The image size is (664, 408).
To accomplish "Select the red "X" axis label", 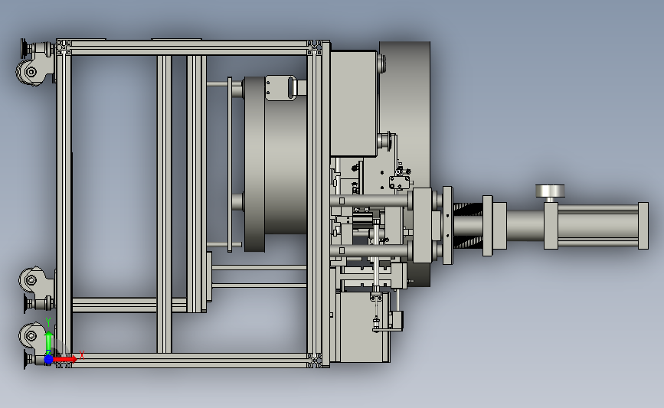I will [82, 355].
